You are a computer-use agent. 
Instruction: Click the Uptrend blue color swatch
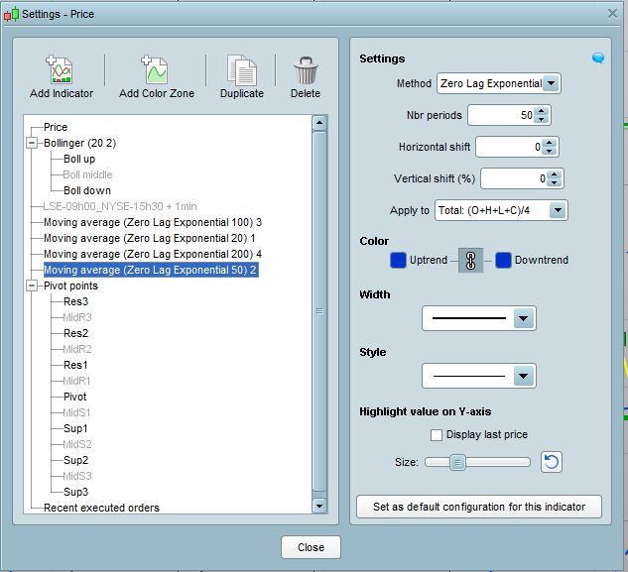point(398,260)
